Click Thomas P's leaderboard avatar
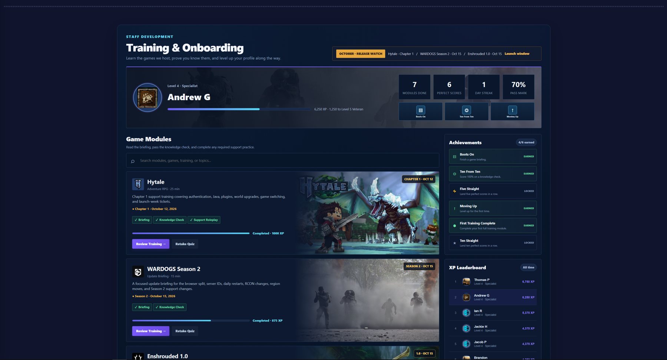The image size is (667, 360). tap(466, 281)
